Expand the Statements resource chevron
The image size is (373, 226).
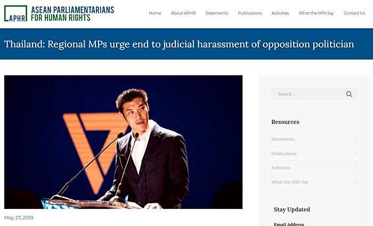pyautogui.click(x=355, y=139)
